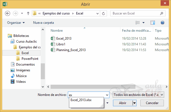Click the Up one level arrow

click(28, 13)
